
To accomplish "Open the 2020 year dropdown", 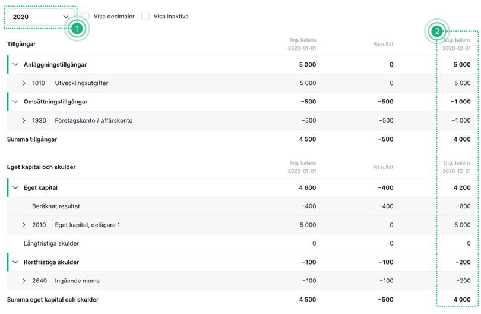I will (40, 17).
